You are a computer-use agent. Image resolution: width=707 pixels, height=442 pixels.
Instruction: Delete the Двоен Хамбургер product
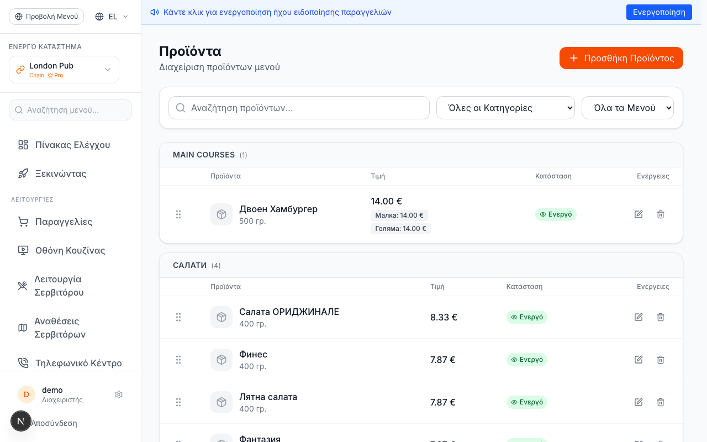click(x=660, y=214)
